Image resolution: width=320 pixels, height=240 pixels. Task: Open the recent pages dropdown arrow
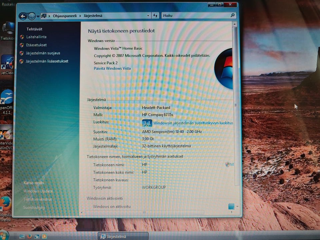[x=38, y=16]
